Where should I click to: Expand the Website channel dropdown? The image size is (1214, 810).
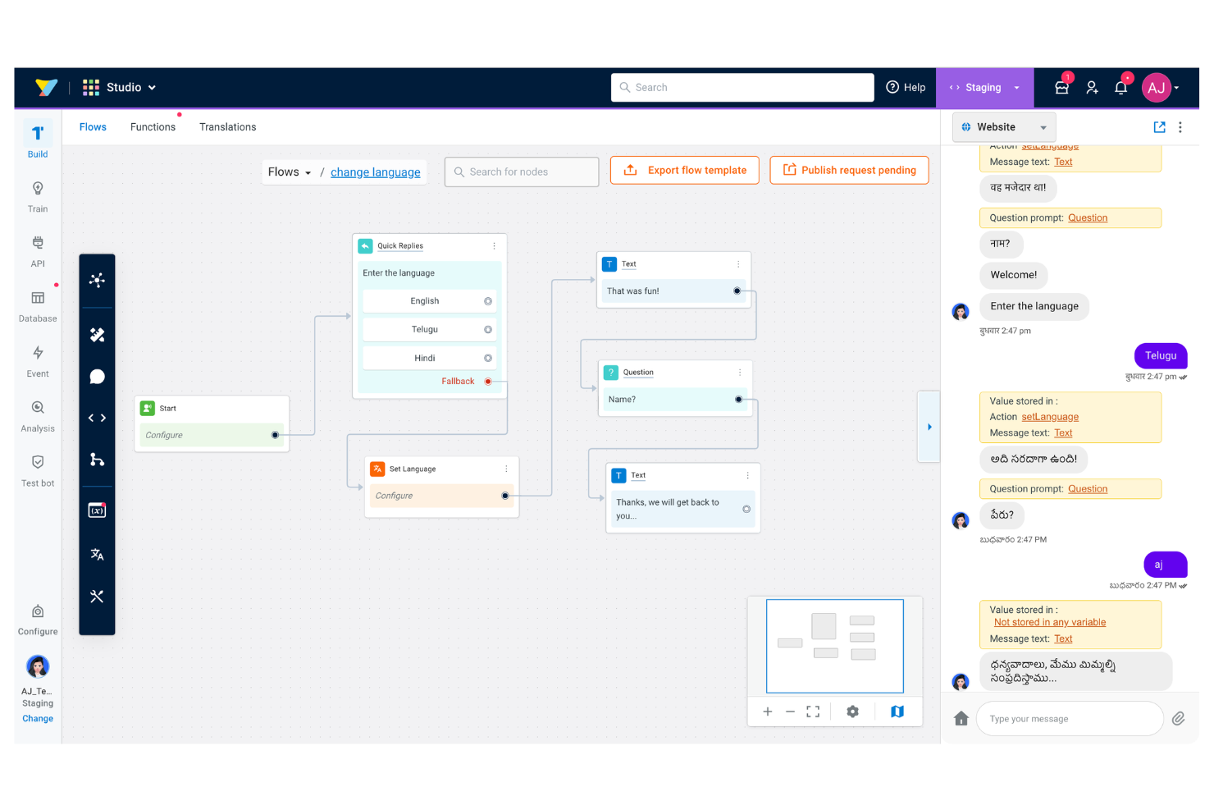click(x=1003, y=126)
